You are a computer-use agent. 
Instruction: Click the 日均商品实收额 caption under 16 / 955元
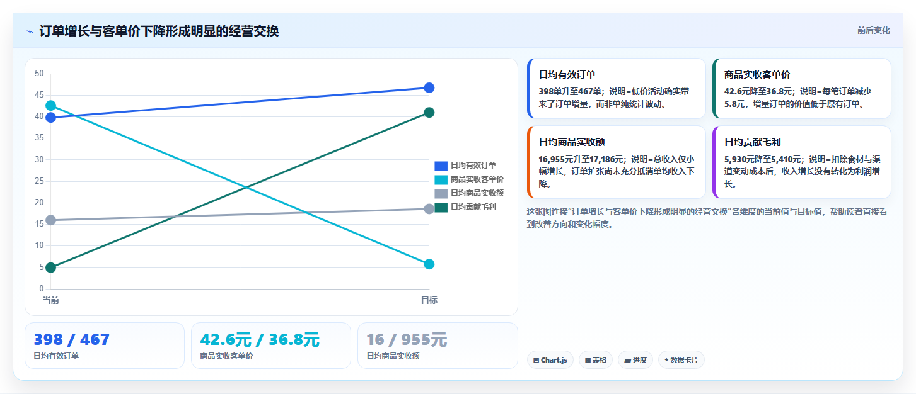[393, 356]
